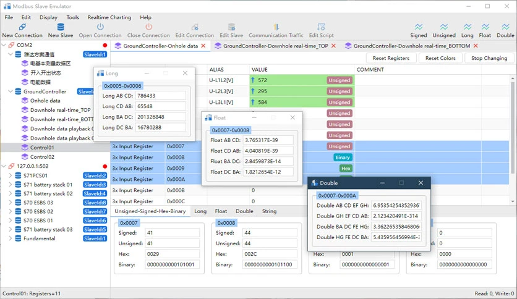Click the Edit Slave toolbar icon
This screenshot has width=517, height=299.
point(231,27)
